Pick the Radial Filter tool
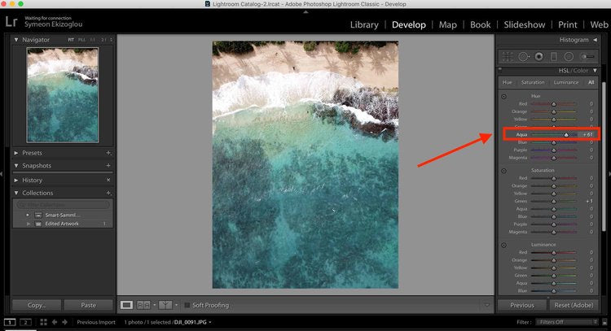This screenshot has height=331, width=611. [569, 56]
